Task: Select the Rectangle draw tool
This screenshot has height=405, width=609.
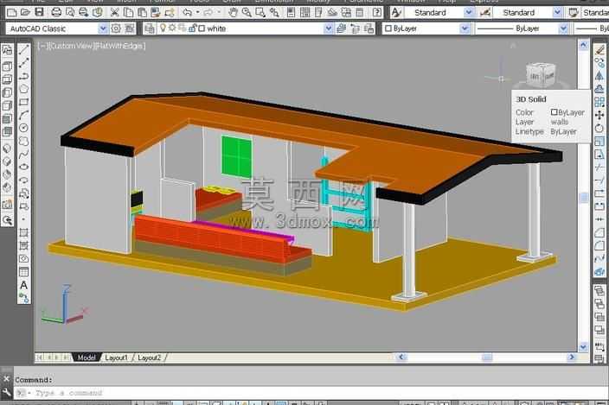Action: coord(23,102)
